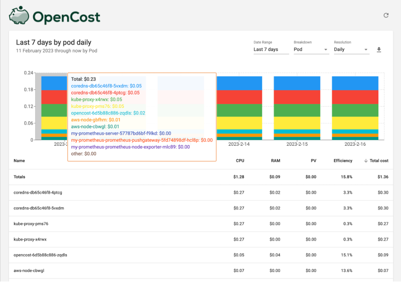Click the OpenCost piggy bank logo

[18, 15]
